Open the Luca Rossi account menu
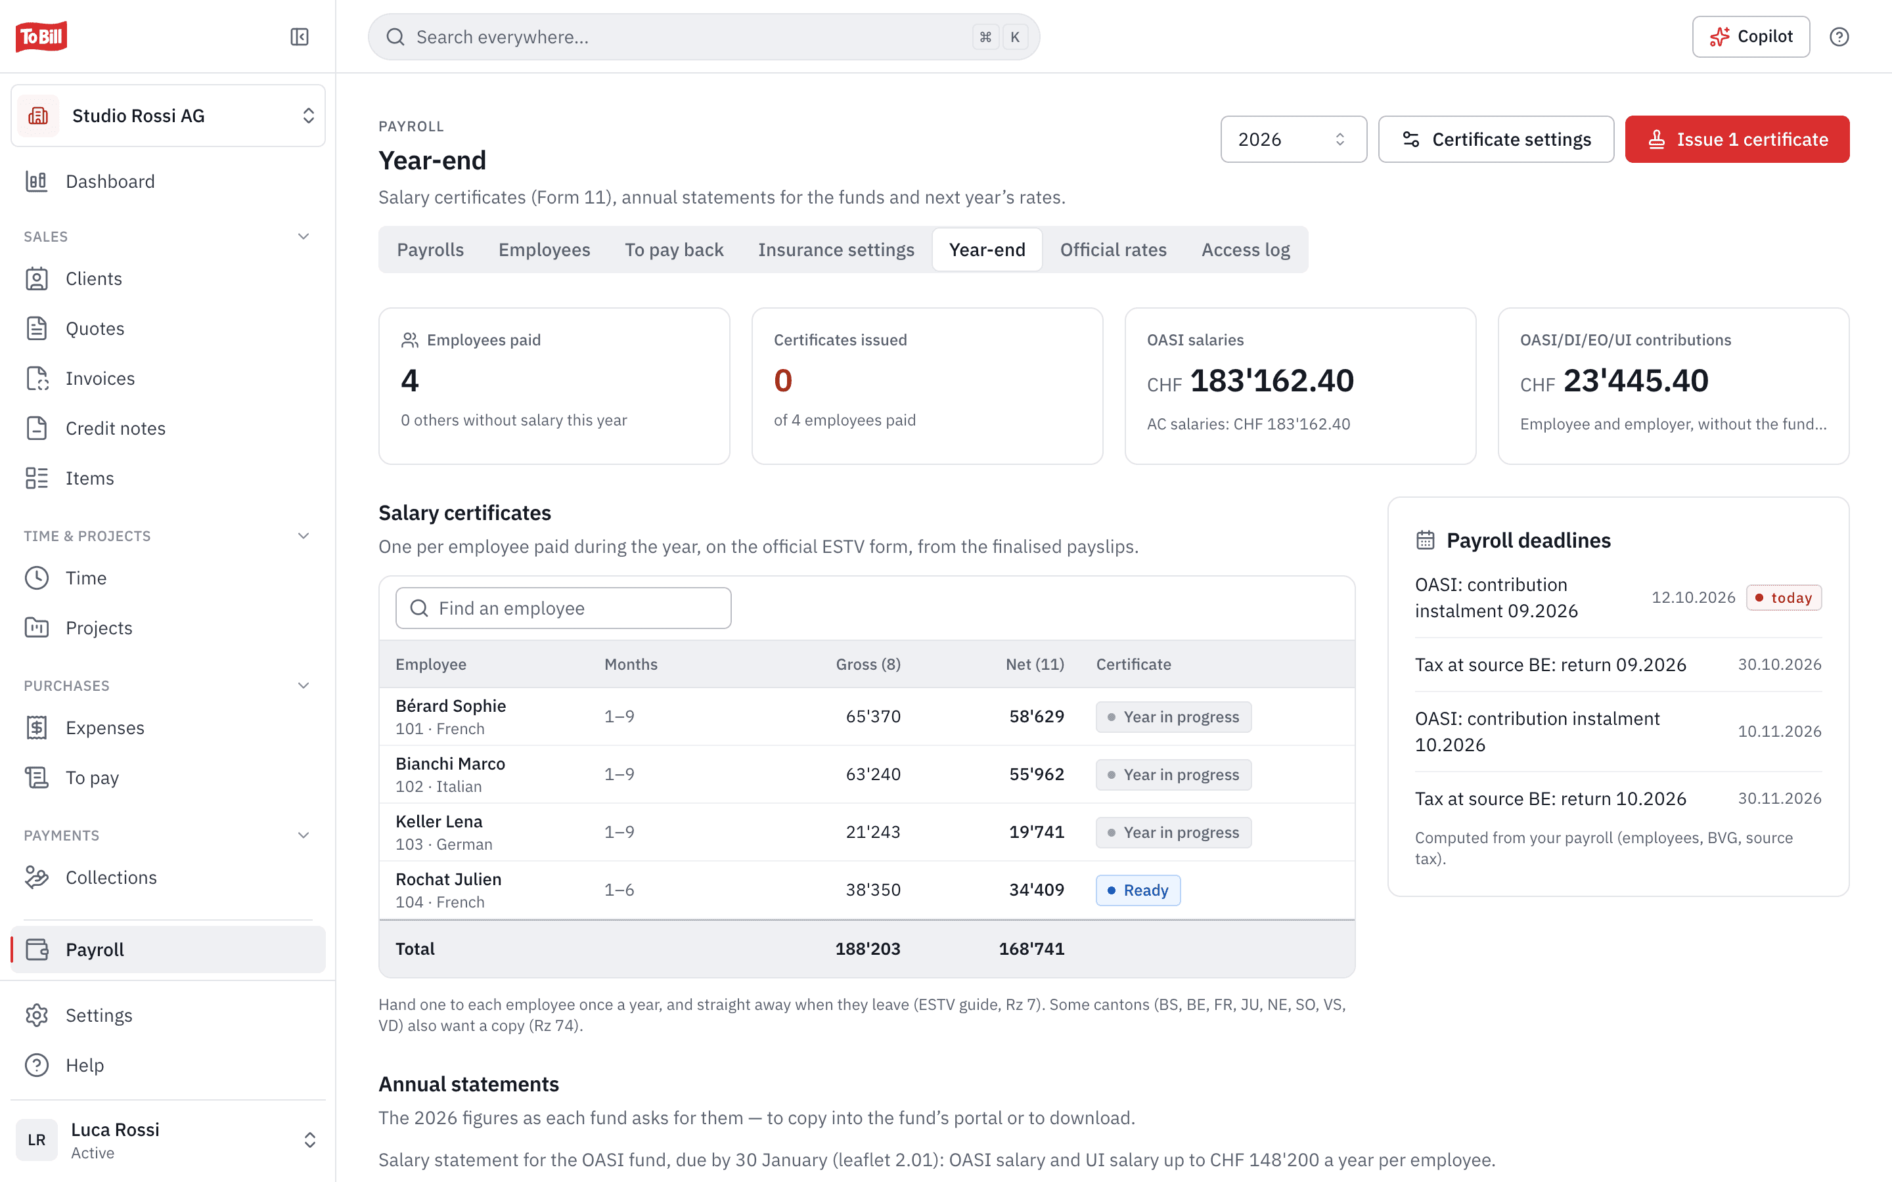 168,1140
